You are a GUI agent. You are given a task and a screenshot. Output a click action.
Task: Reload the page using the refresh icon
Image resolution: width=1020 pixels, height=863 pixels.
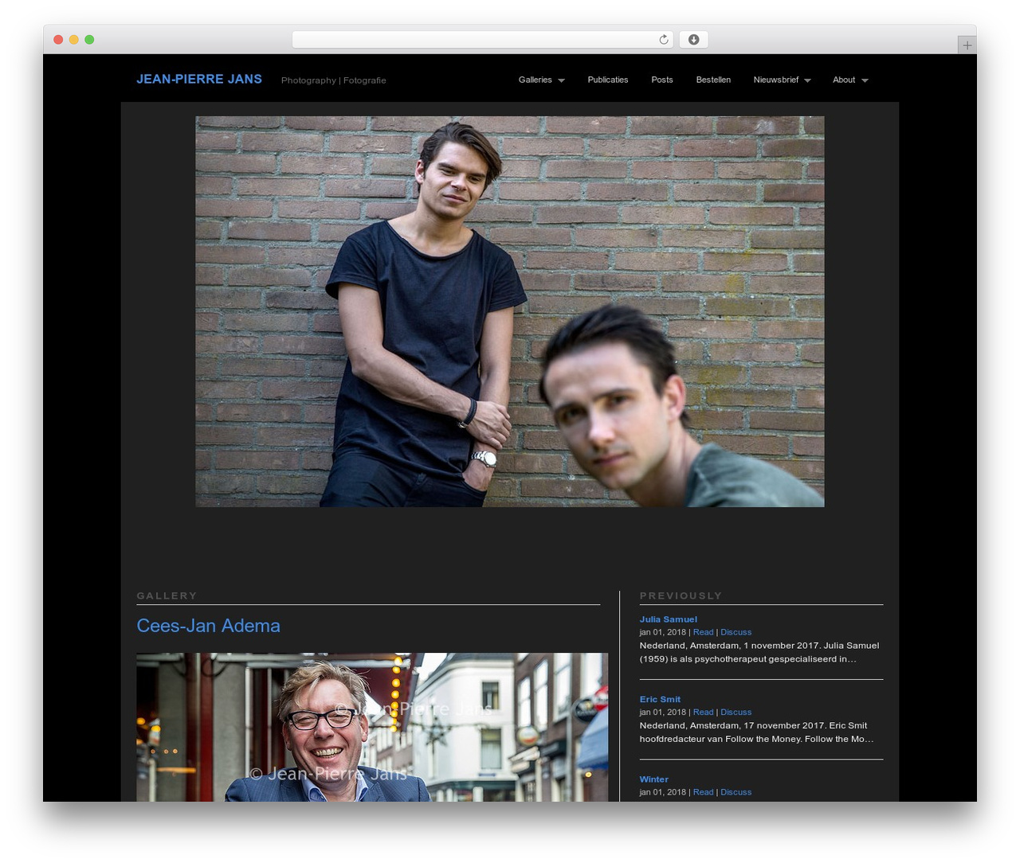(664, 40)
